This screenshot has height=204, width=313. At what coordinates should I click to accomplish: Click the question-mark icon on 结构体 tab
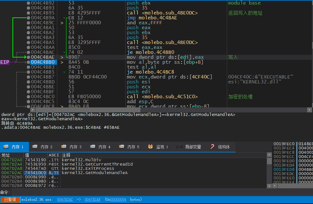coord(213,147)
